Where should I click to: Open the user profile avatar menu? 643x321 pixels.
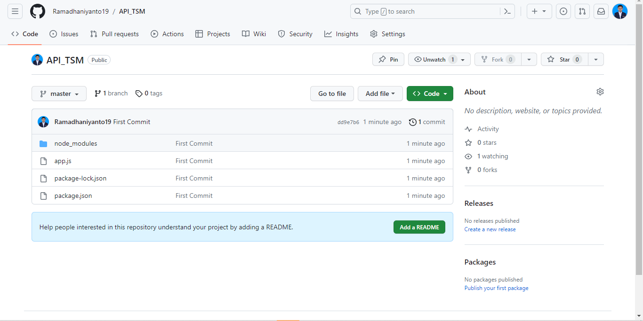point(619,11)
